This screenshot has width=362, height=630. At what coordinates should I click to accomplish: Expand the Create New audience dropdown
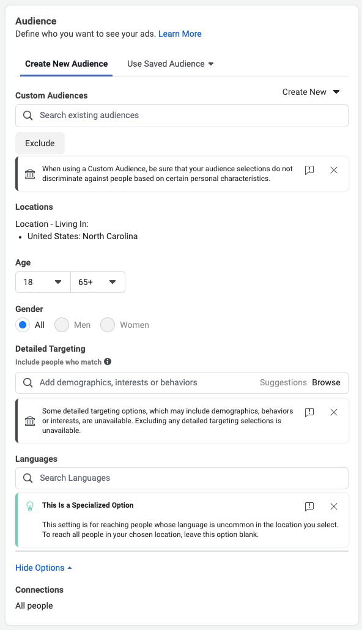tap(311, 92)
